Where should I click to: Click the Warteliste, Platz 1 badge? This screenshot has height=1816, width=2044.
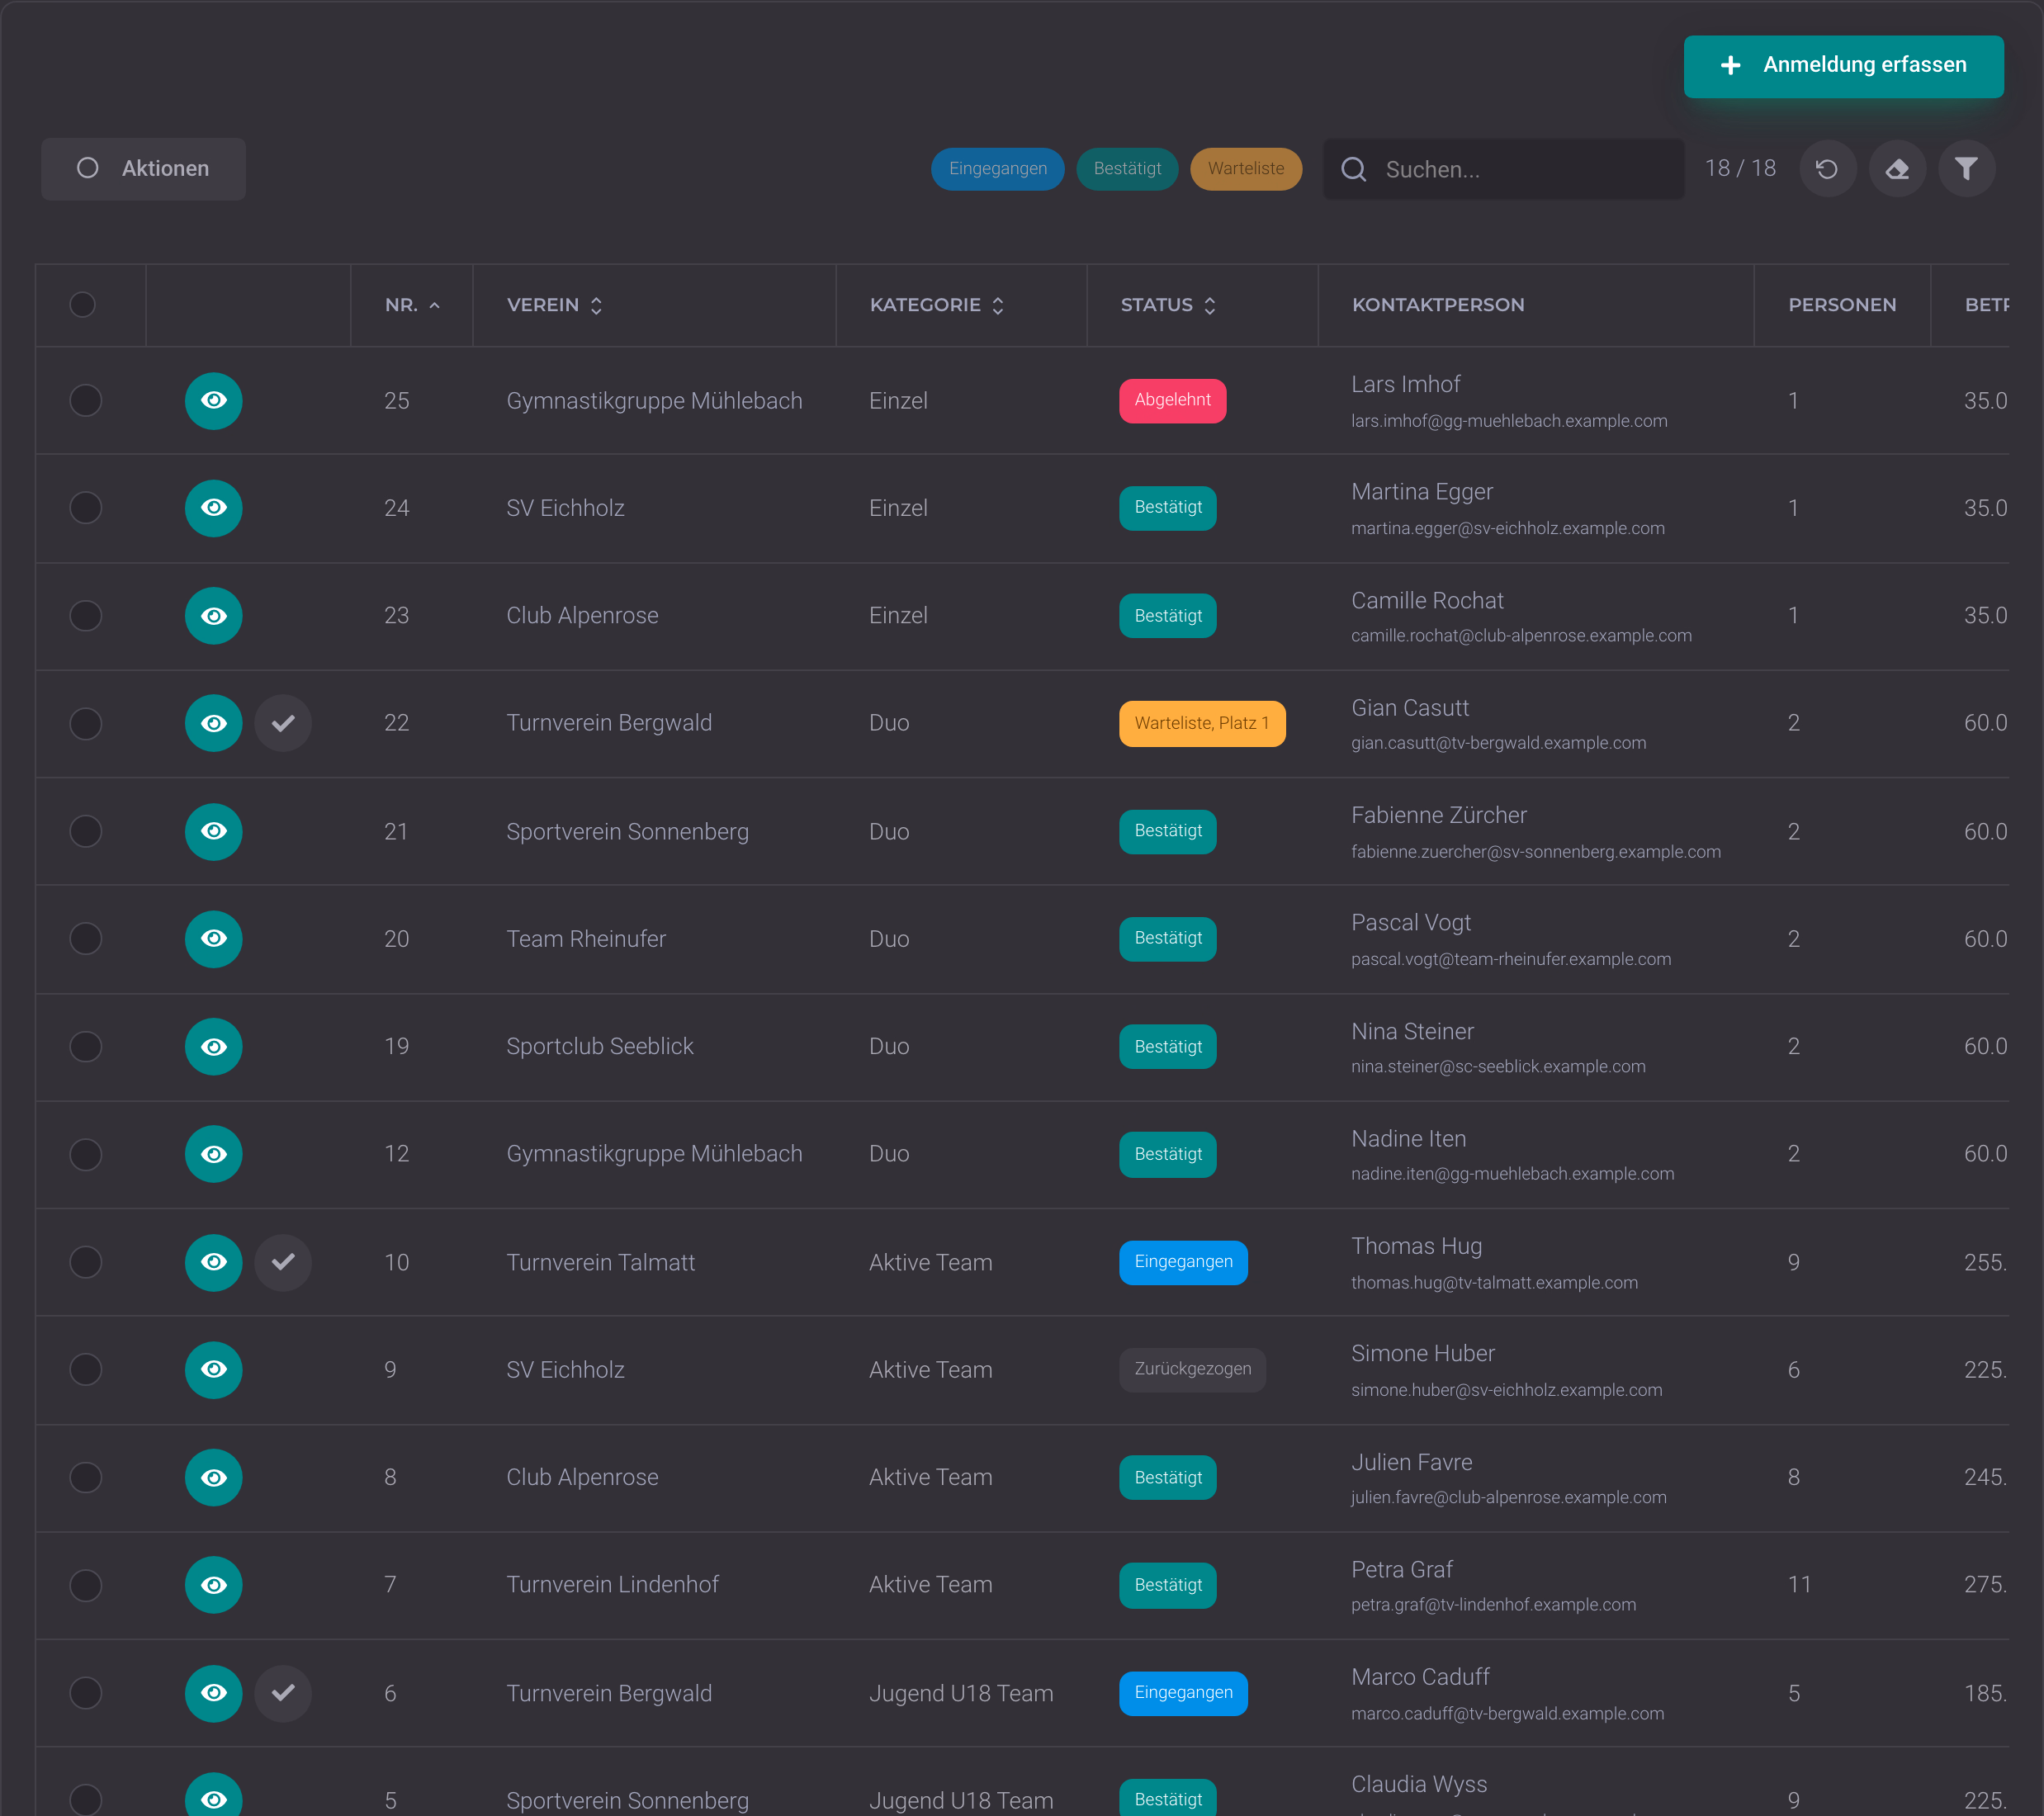click(1202, 723)
